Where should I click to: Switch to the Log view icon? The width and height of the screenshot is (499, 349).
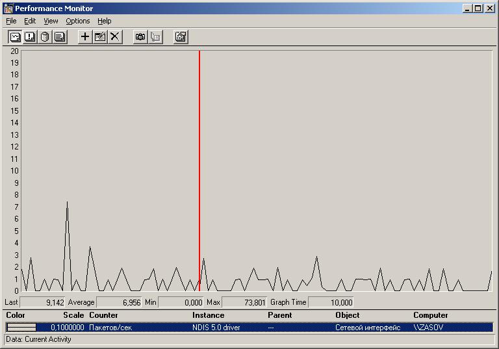[45, 37]
